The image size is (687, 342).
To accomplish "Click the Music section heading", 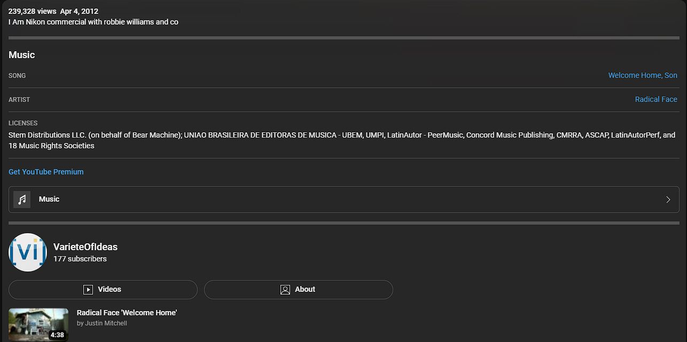I will 22,55.
